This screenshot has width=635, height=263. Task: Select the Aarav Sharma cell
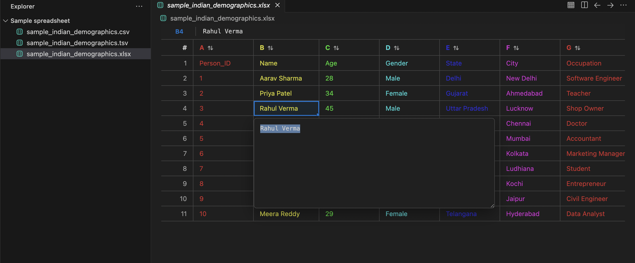pos(286,78)
